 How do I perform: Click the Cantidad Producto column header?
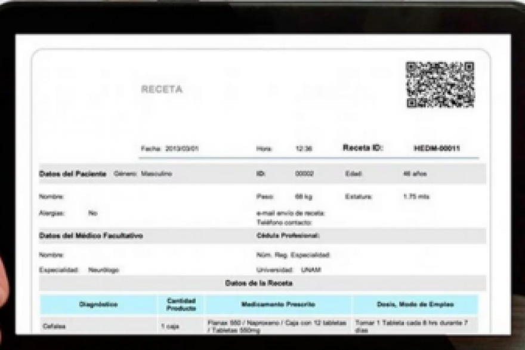pos(181,305)
